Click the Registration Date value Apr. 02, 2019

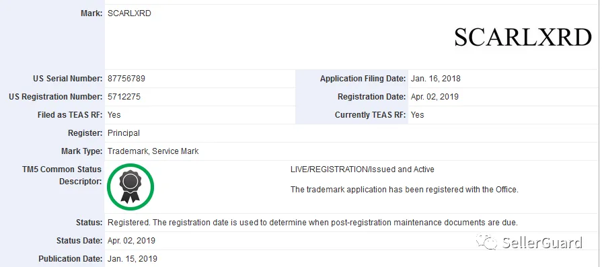435,97
